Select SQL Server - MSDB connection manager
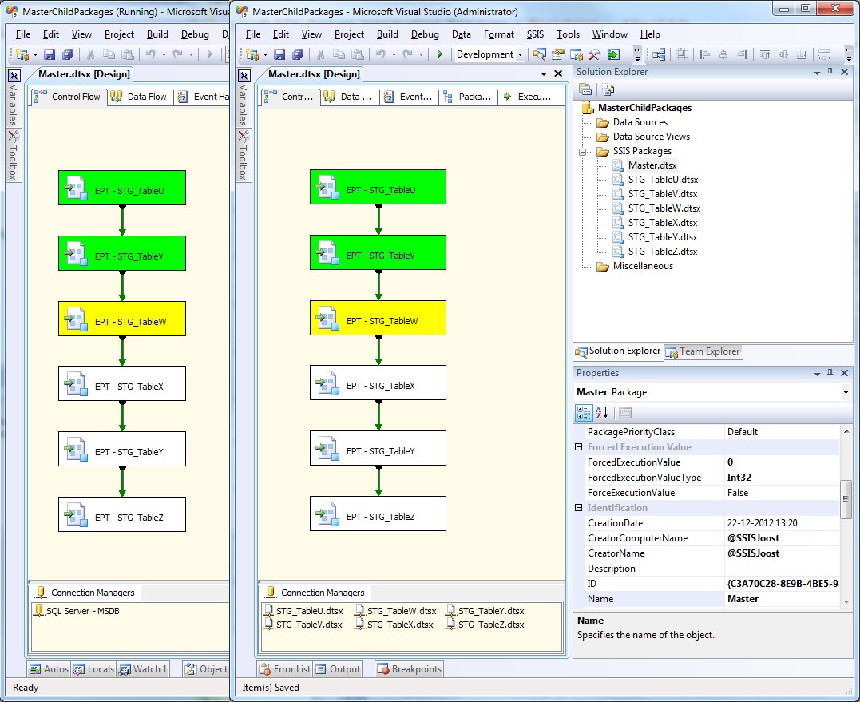This screenshot has height=702, width=860. (x=77, y=611)
